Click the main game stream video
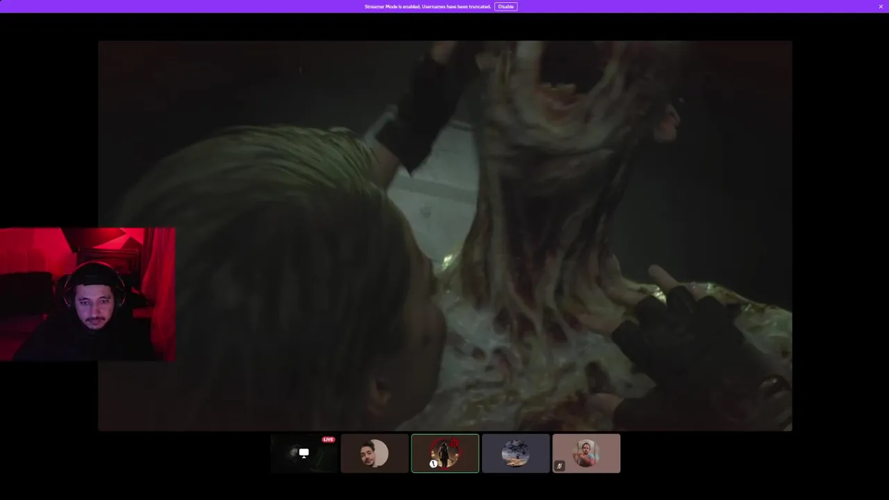Image resolution: width=889 pixels, height=500 pixels. (x=444, y=235)
